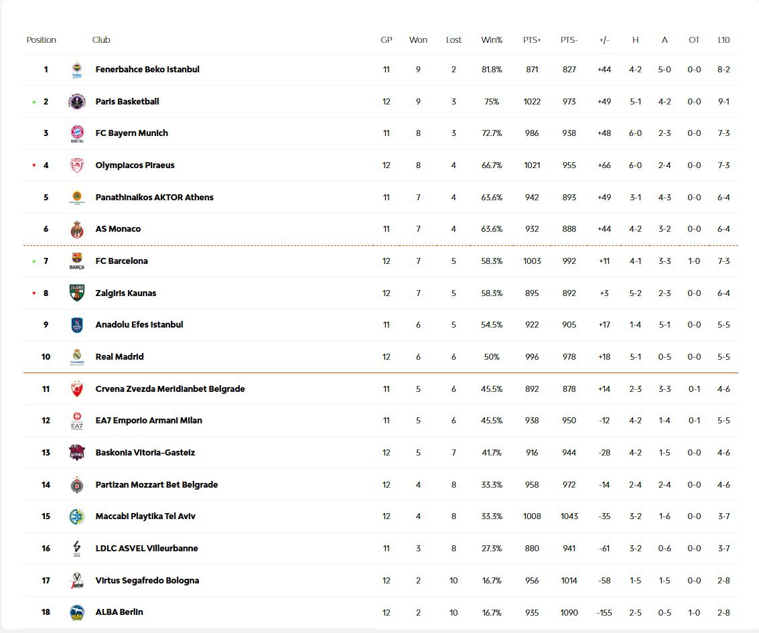Sort standings by the Won column header
The height and width of the screenshot is (633, 759).
(418, 40)
